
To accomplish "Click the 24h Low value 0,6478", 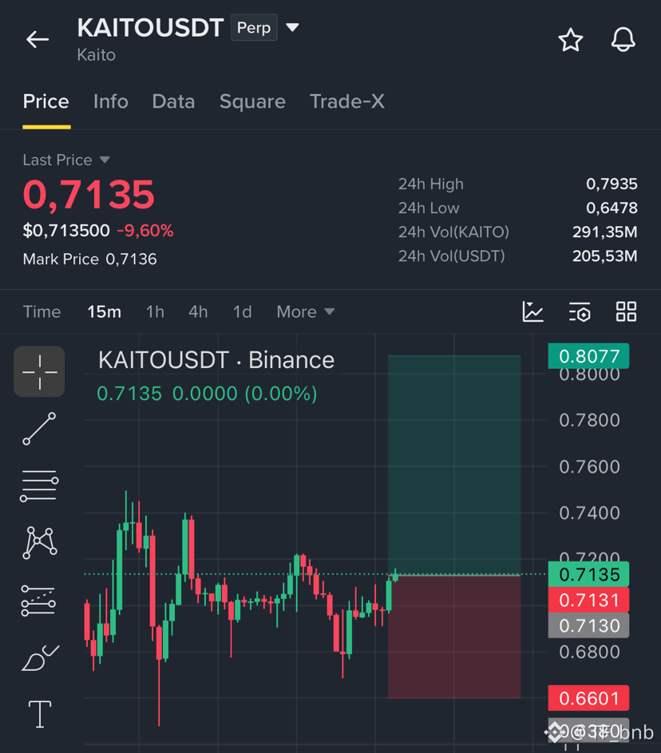I will (x=612, y=208).
